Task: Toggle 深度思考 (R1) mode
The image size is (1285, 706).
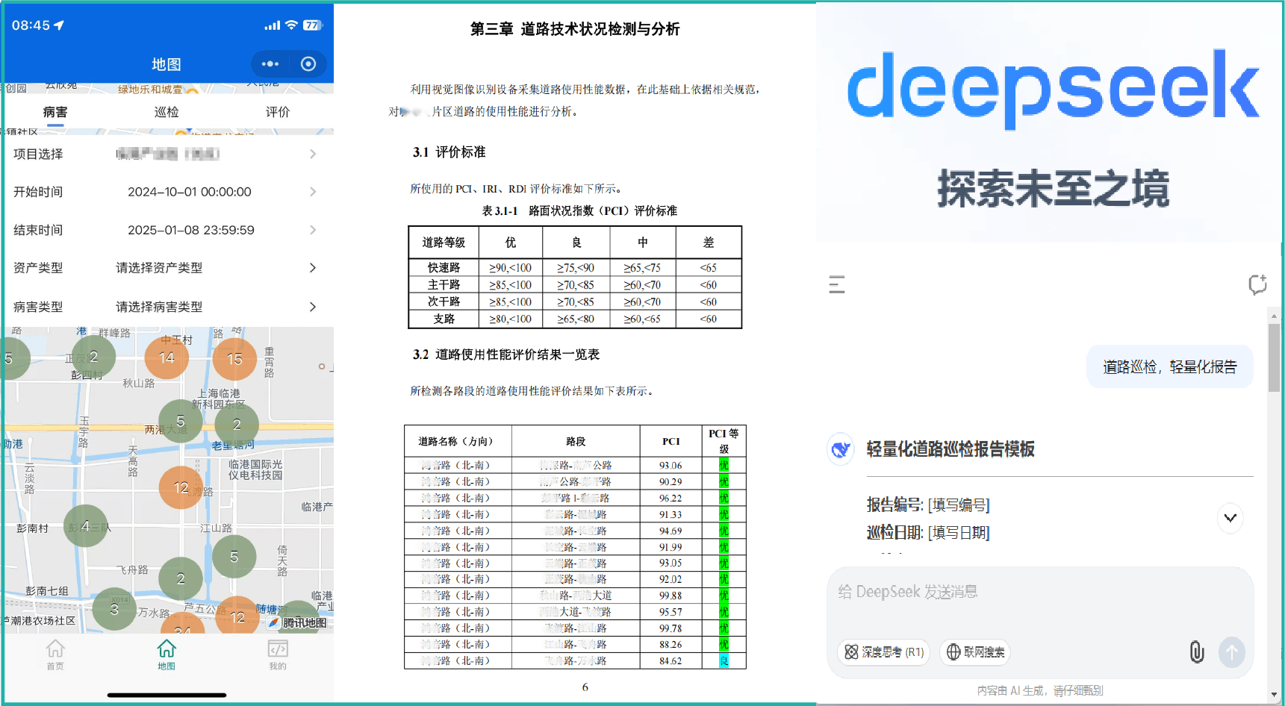Action: tap(883, 652)
